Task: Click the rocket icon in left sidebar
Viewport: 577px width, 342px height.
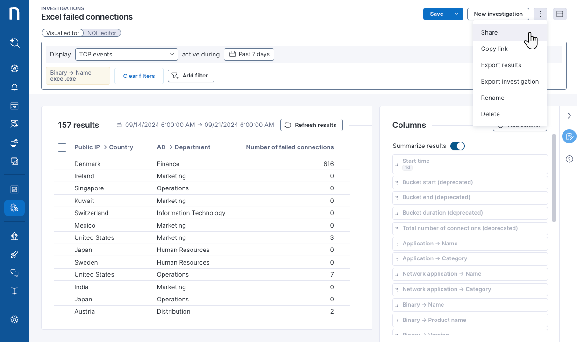Action: 14,254
